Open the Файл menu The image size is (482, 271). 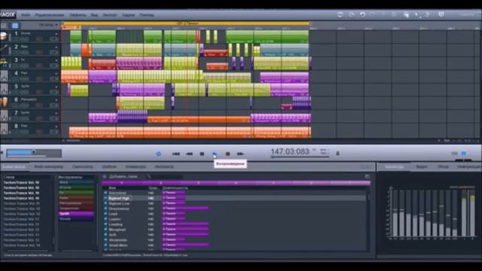(x=26, y=15)
